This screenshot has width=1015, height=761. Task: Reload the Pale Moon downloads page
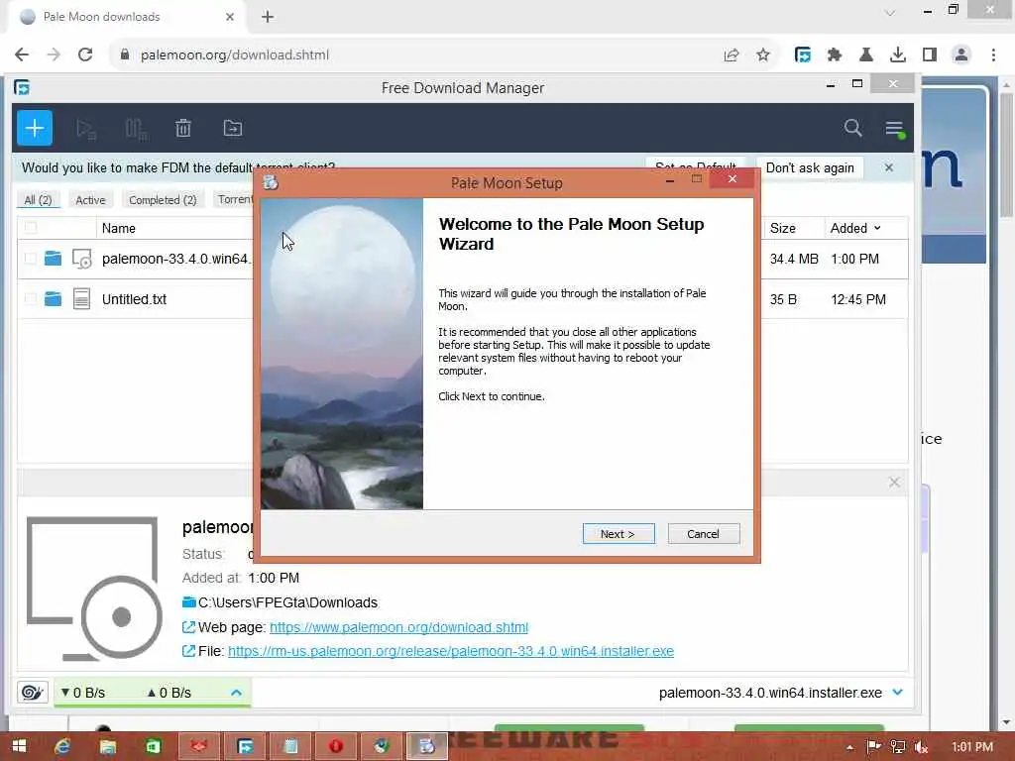[x=85, y=55]
